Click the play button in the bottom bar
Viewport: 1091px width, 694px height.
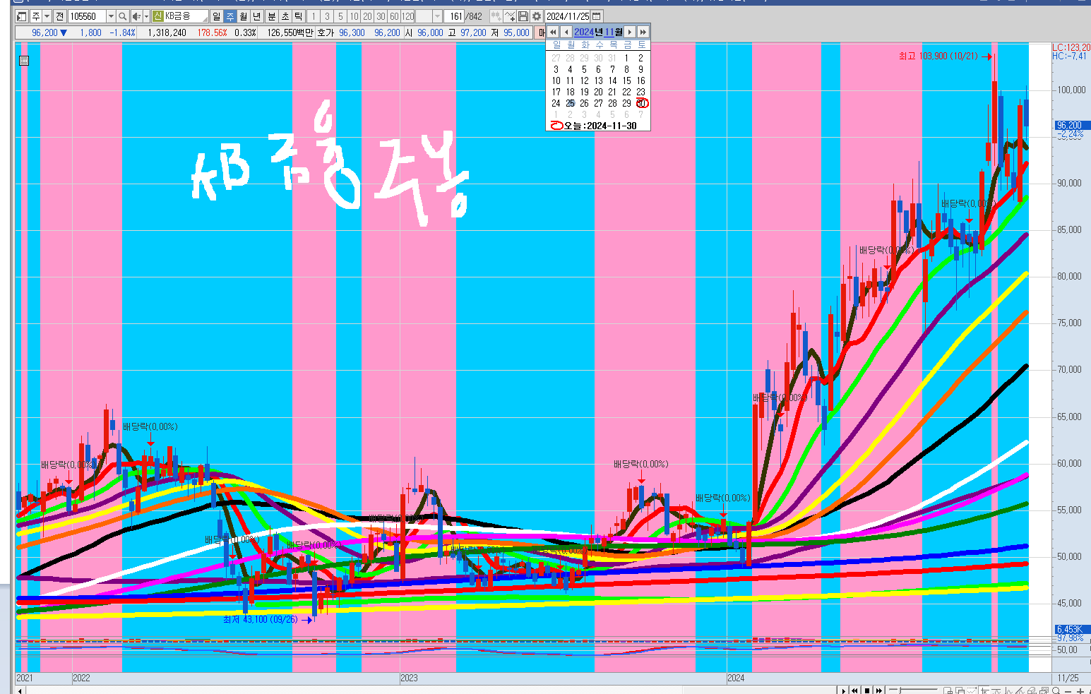[x=843, y=690]
